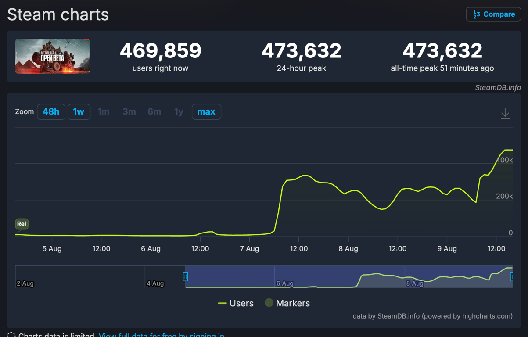Viewport: 528px width, 337px height.
Task: Click the 469,859 users right now figure
Action: [161, 51]
